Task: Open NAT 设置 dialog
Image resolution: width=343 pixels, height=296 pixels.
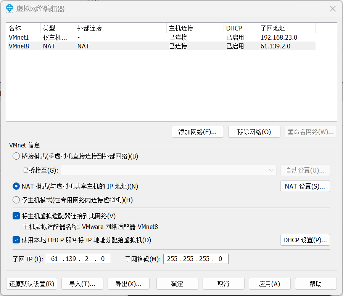Action: coord(305,186)
